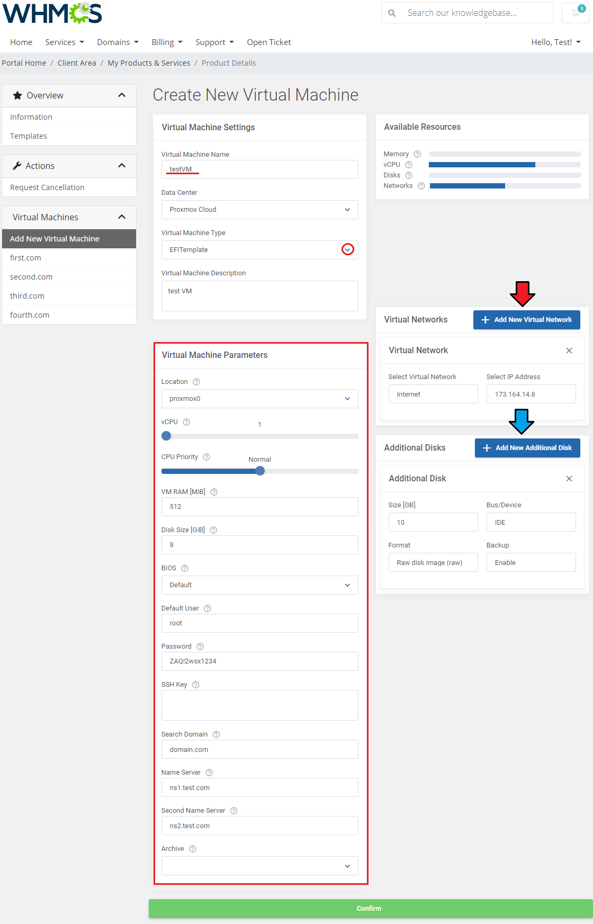
Task: Open the shopping cart icon
Action: [576, 13]
